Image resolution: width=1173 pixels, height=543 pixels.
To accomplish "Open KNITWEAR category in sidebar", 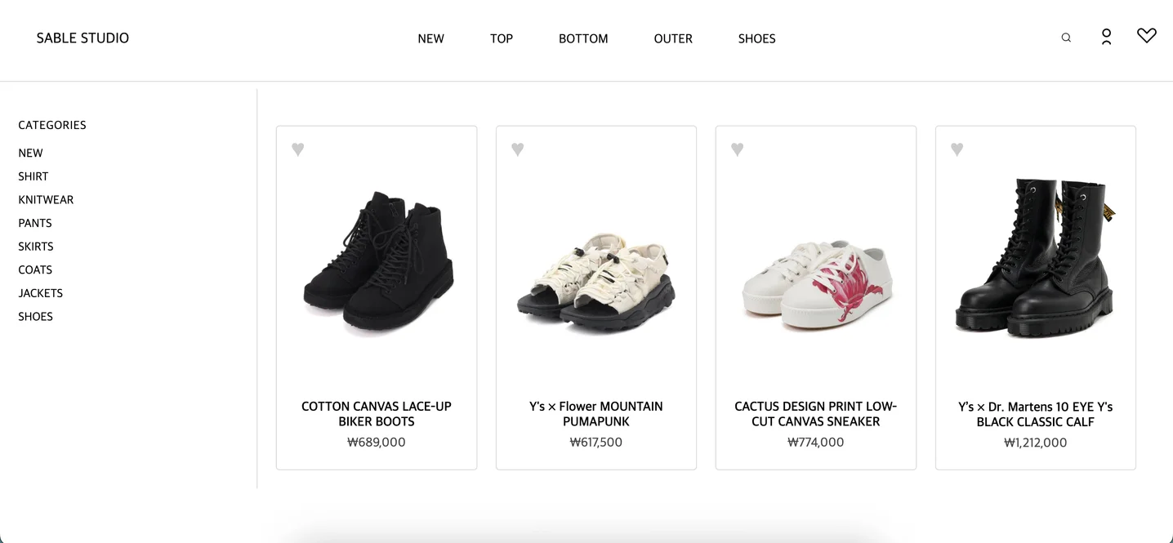I will point(46,200).
